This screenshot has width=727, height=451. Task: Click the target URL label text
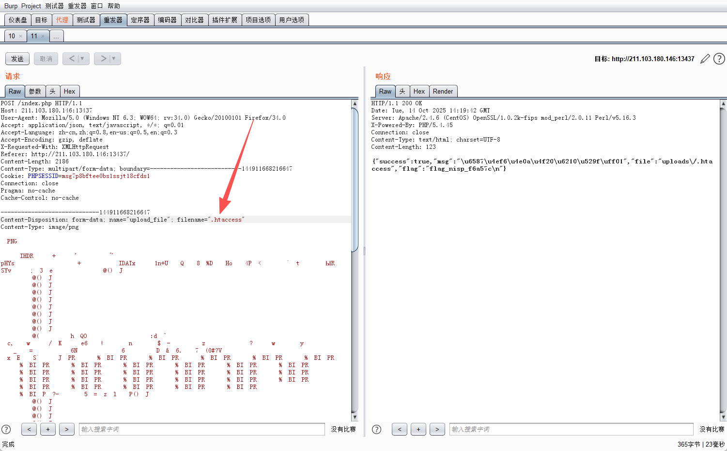point(644,59)
